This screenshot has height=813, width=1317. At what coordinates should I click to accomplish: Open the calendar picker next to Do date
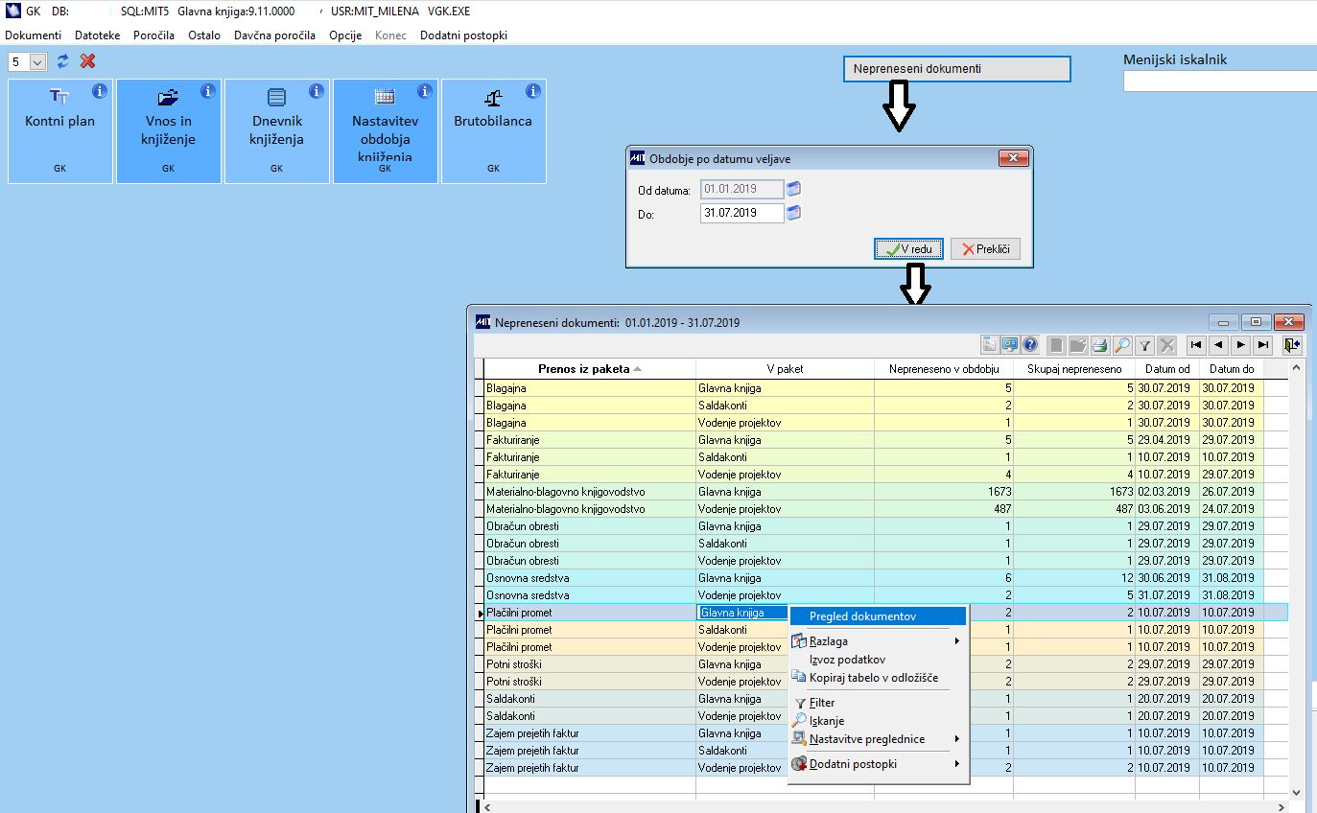pyautogui.click(x=793, y=213)
